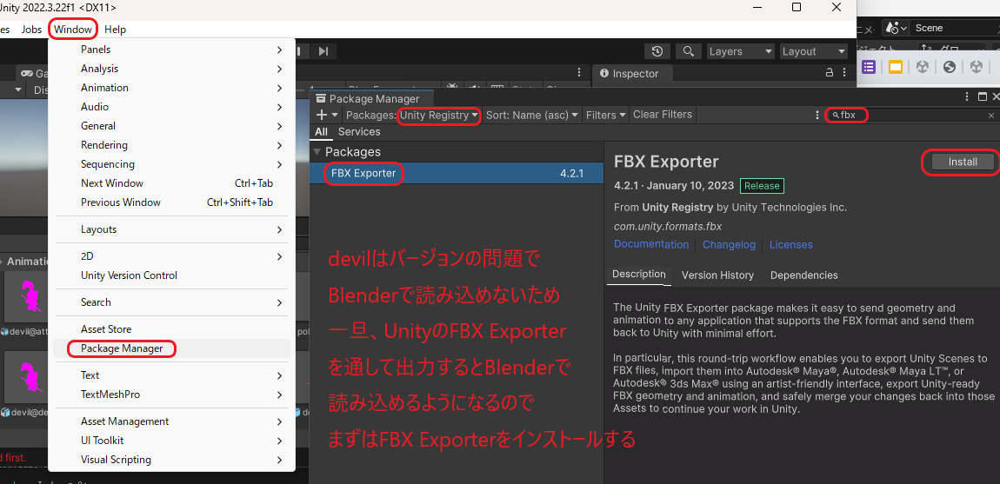Open the Game view tab kebab menu
This screenshot has width=1000, height=484.
point(579,72)
